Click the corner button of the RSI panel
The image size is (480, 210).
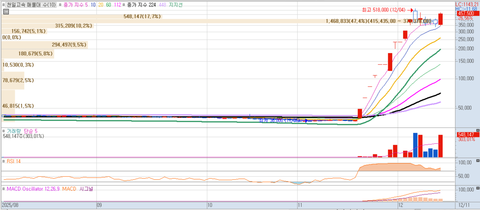tap(478, 161)
